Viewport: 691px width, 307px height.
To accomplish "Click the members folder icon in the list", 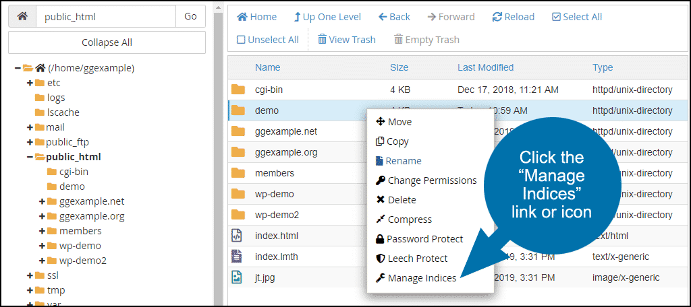I will [x=238, y=173].
